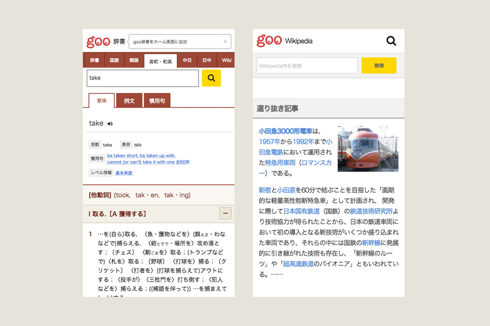The image size is (490, 326).
Task: Click the レベル情報 label
Action: click(x=101, y=173)
